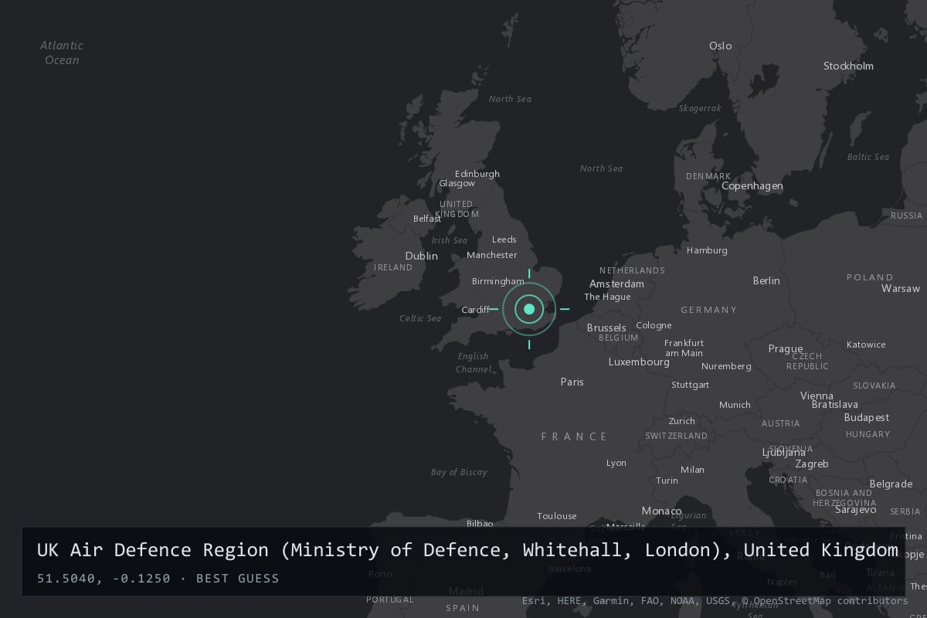
Task: Select the Zurich label
Action: point(681,421)
